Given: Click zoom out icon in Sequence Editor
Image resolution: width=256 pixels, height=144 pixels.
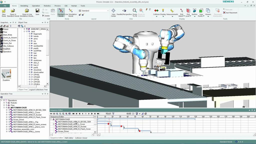Looking at the screenshot, I should point(60,114).
